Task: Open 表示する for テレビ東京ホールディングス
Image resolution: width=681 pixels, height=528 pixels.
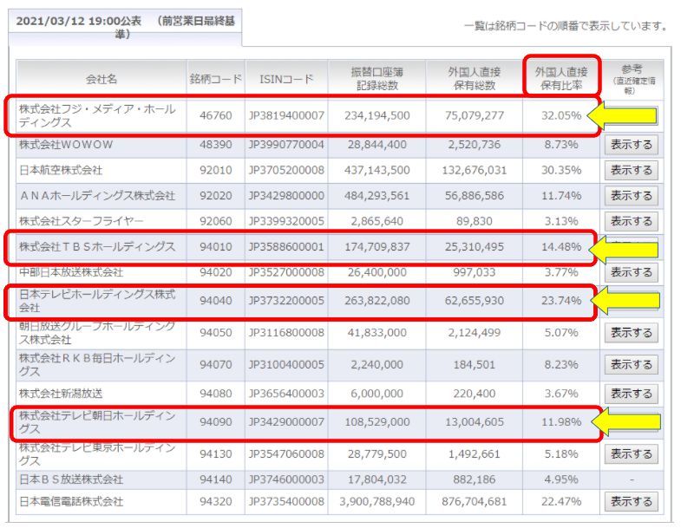Action: coord(631,453)
